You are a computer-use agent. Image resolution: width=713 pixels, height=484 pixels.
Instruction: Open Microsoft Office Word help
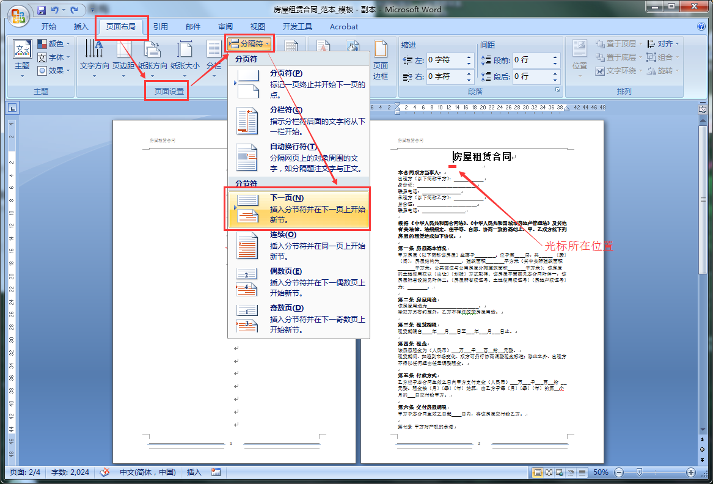701,26
